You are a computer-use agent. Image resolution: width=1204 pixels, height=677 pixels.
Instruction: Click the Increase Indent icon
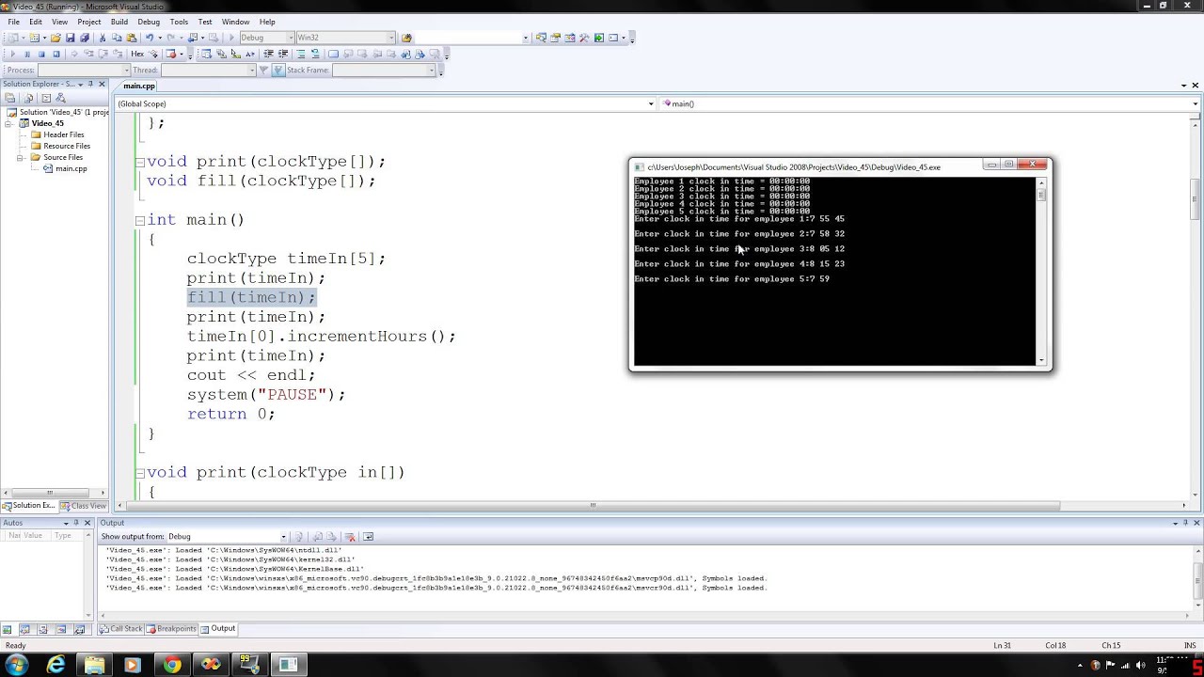pos(283,54)
